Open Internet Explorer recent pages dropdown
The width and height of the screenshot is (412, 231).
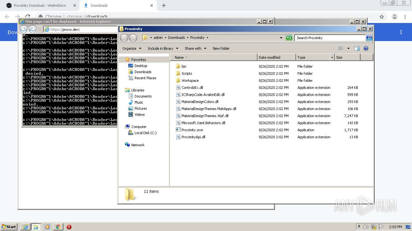pyautogui.click(x=40, y=30)
